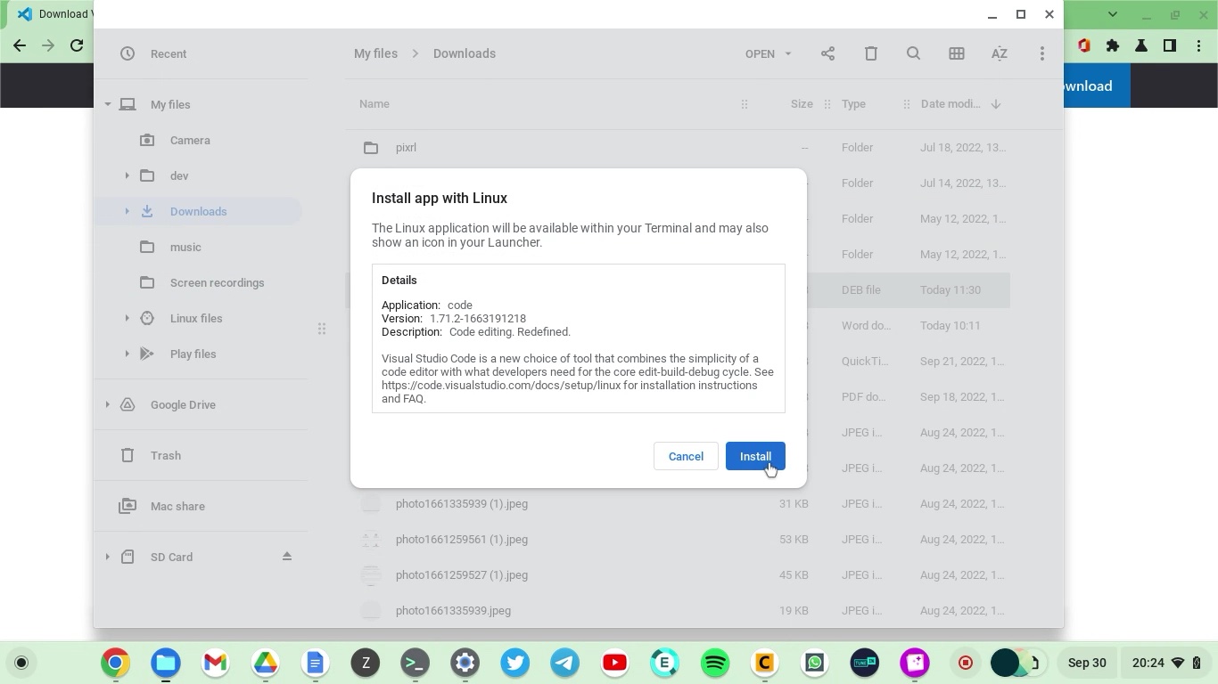Screen dimensions: 1218x684
Task: Sort by the Type column header
Action: tap(853, 104)
